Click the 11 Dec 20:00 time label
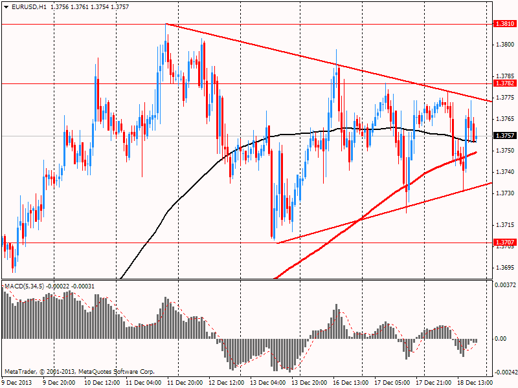 185,383
